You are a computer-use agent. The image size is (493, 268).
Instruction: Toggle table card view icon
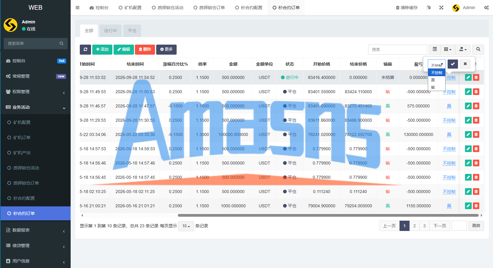click(435, 49)
